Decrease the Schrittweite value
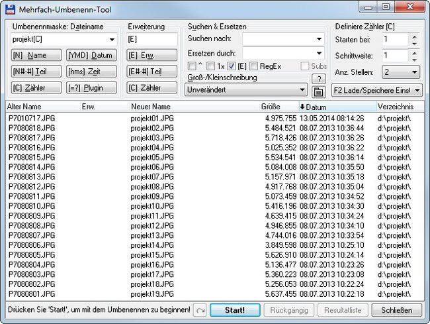Image resolution: width=430 pixels, height=324 pixels. [415, 60]
